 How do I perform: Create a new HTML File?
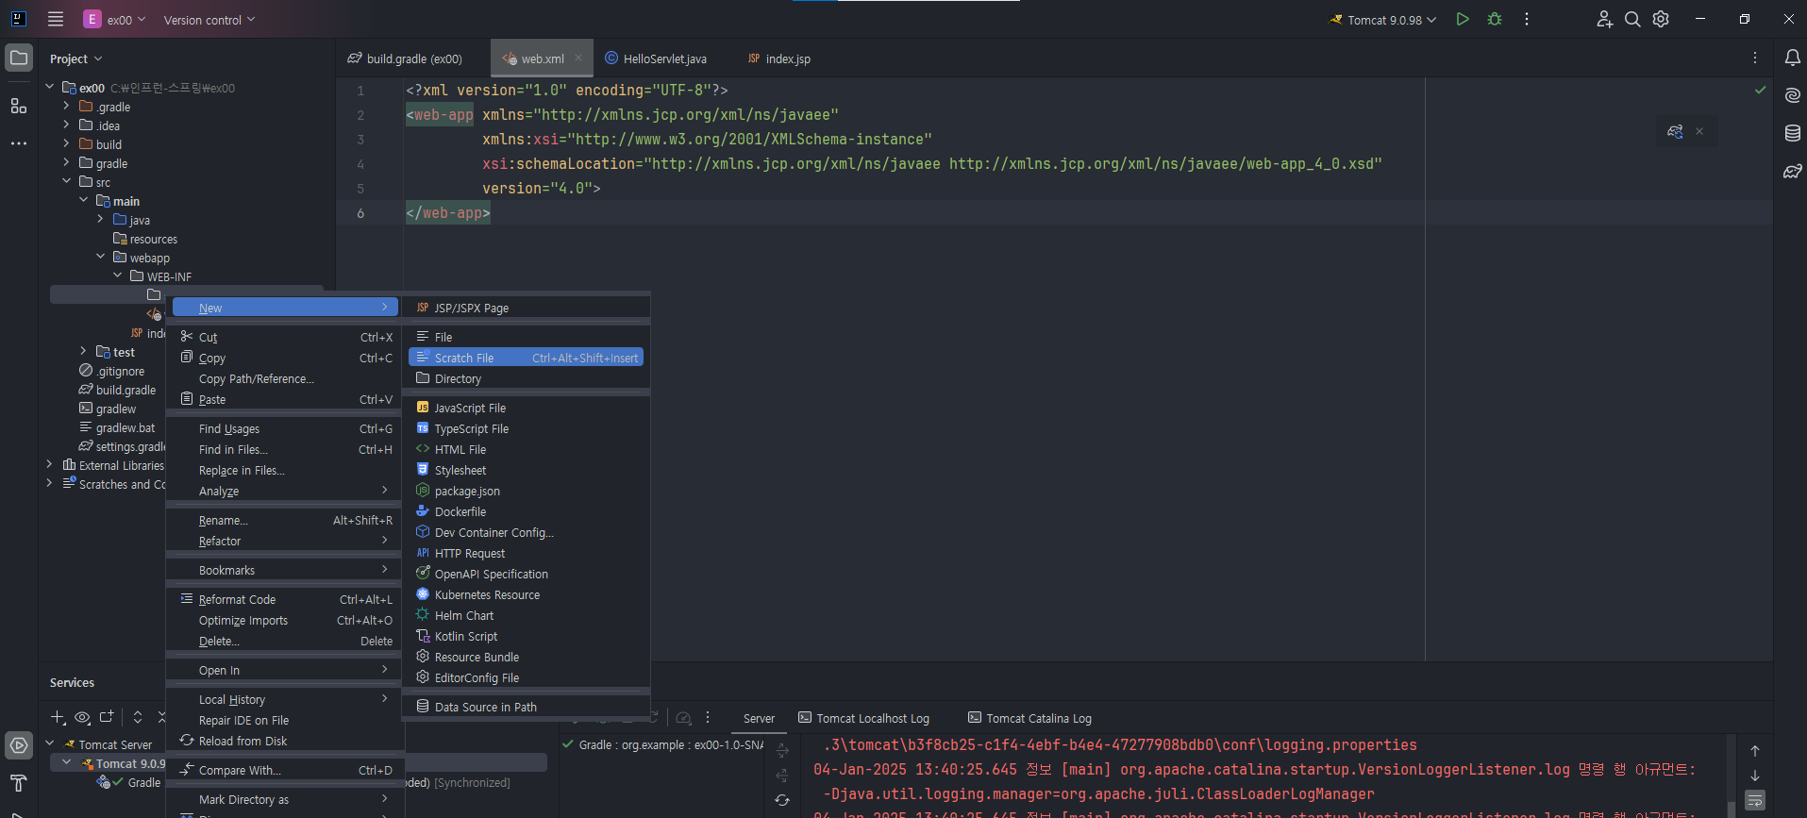pos(527,449)
